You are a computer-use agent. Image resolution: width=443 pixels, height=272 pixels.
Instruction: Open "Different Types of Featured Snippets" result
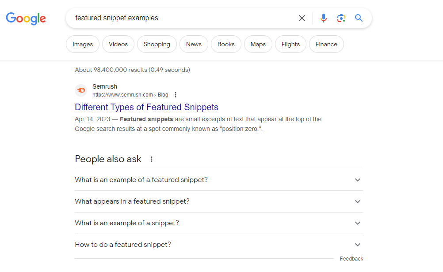pos(146,107)
